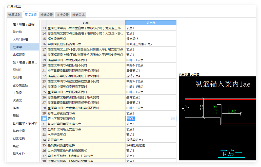Select 预制柱 in the sidebar
Viewport: 261px width, 167px height.
click(24, 70)
